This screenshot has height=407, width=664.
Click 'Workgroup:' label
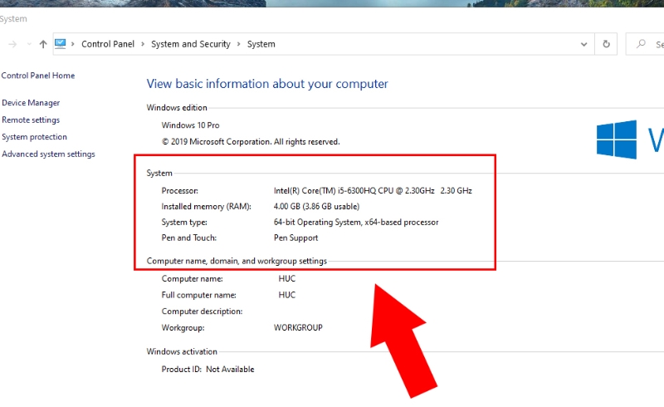click(183, 328)
